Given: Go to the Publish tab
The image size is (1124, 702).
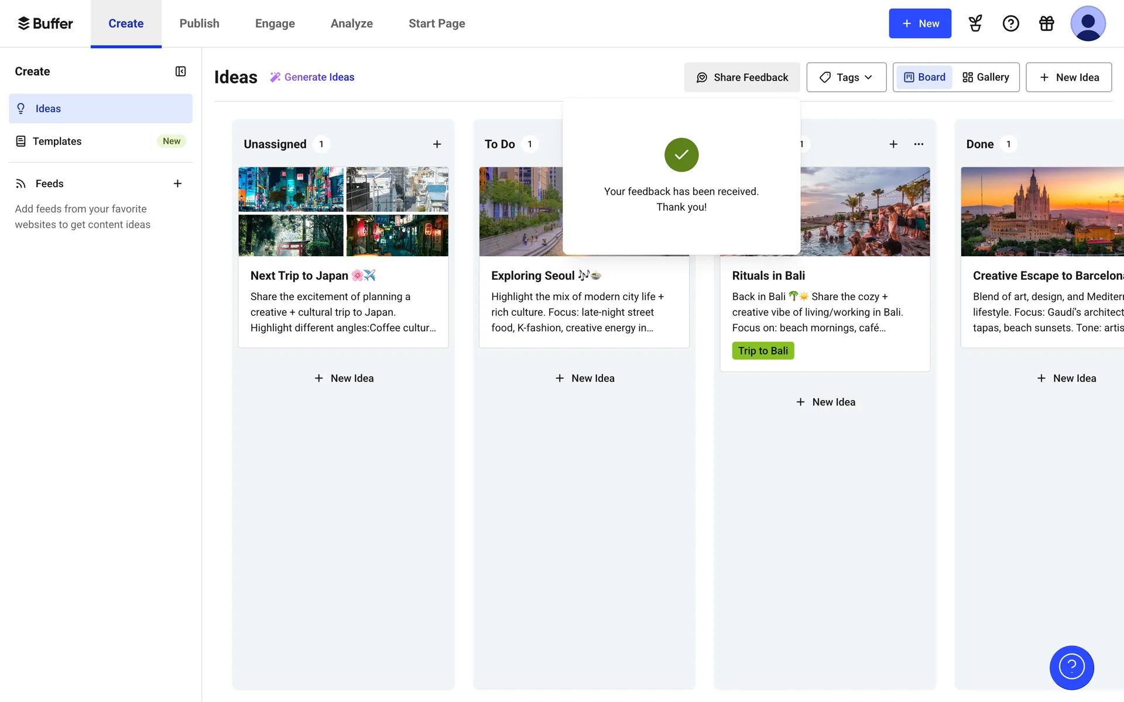Looking at the screenshot, I should coord(199,23).
